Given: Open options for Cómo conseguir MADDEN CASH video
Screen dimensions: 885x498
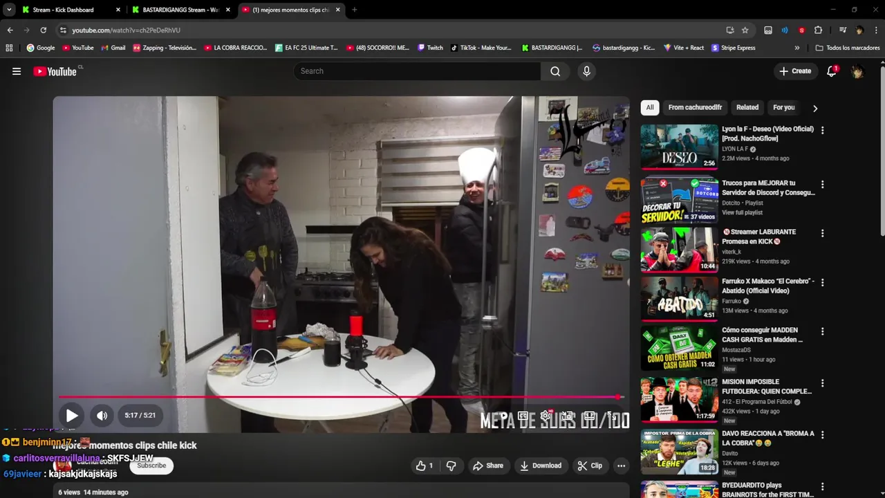Looking at the screenshot, I should [x=822, y=331].
